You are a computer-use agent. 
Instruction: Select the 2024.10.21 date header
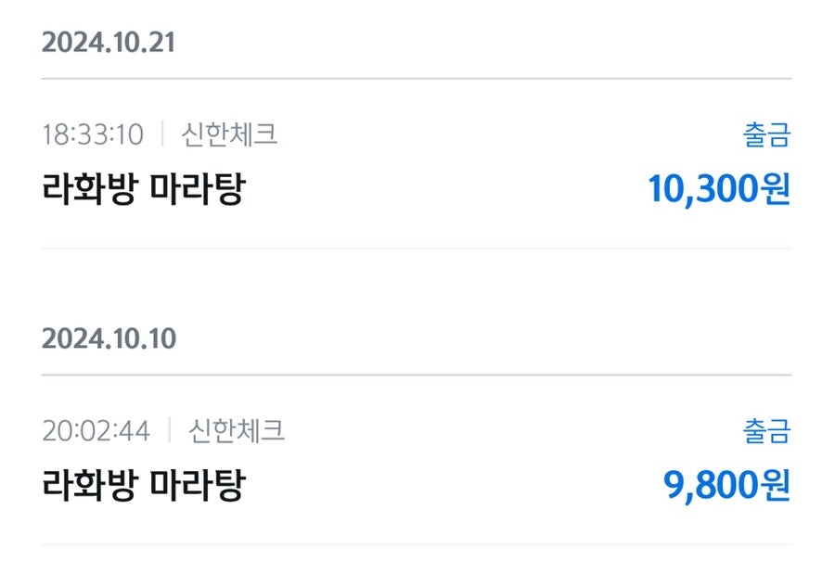(x=109, y=43)
